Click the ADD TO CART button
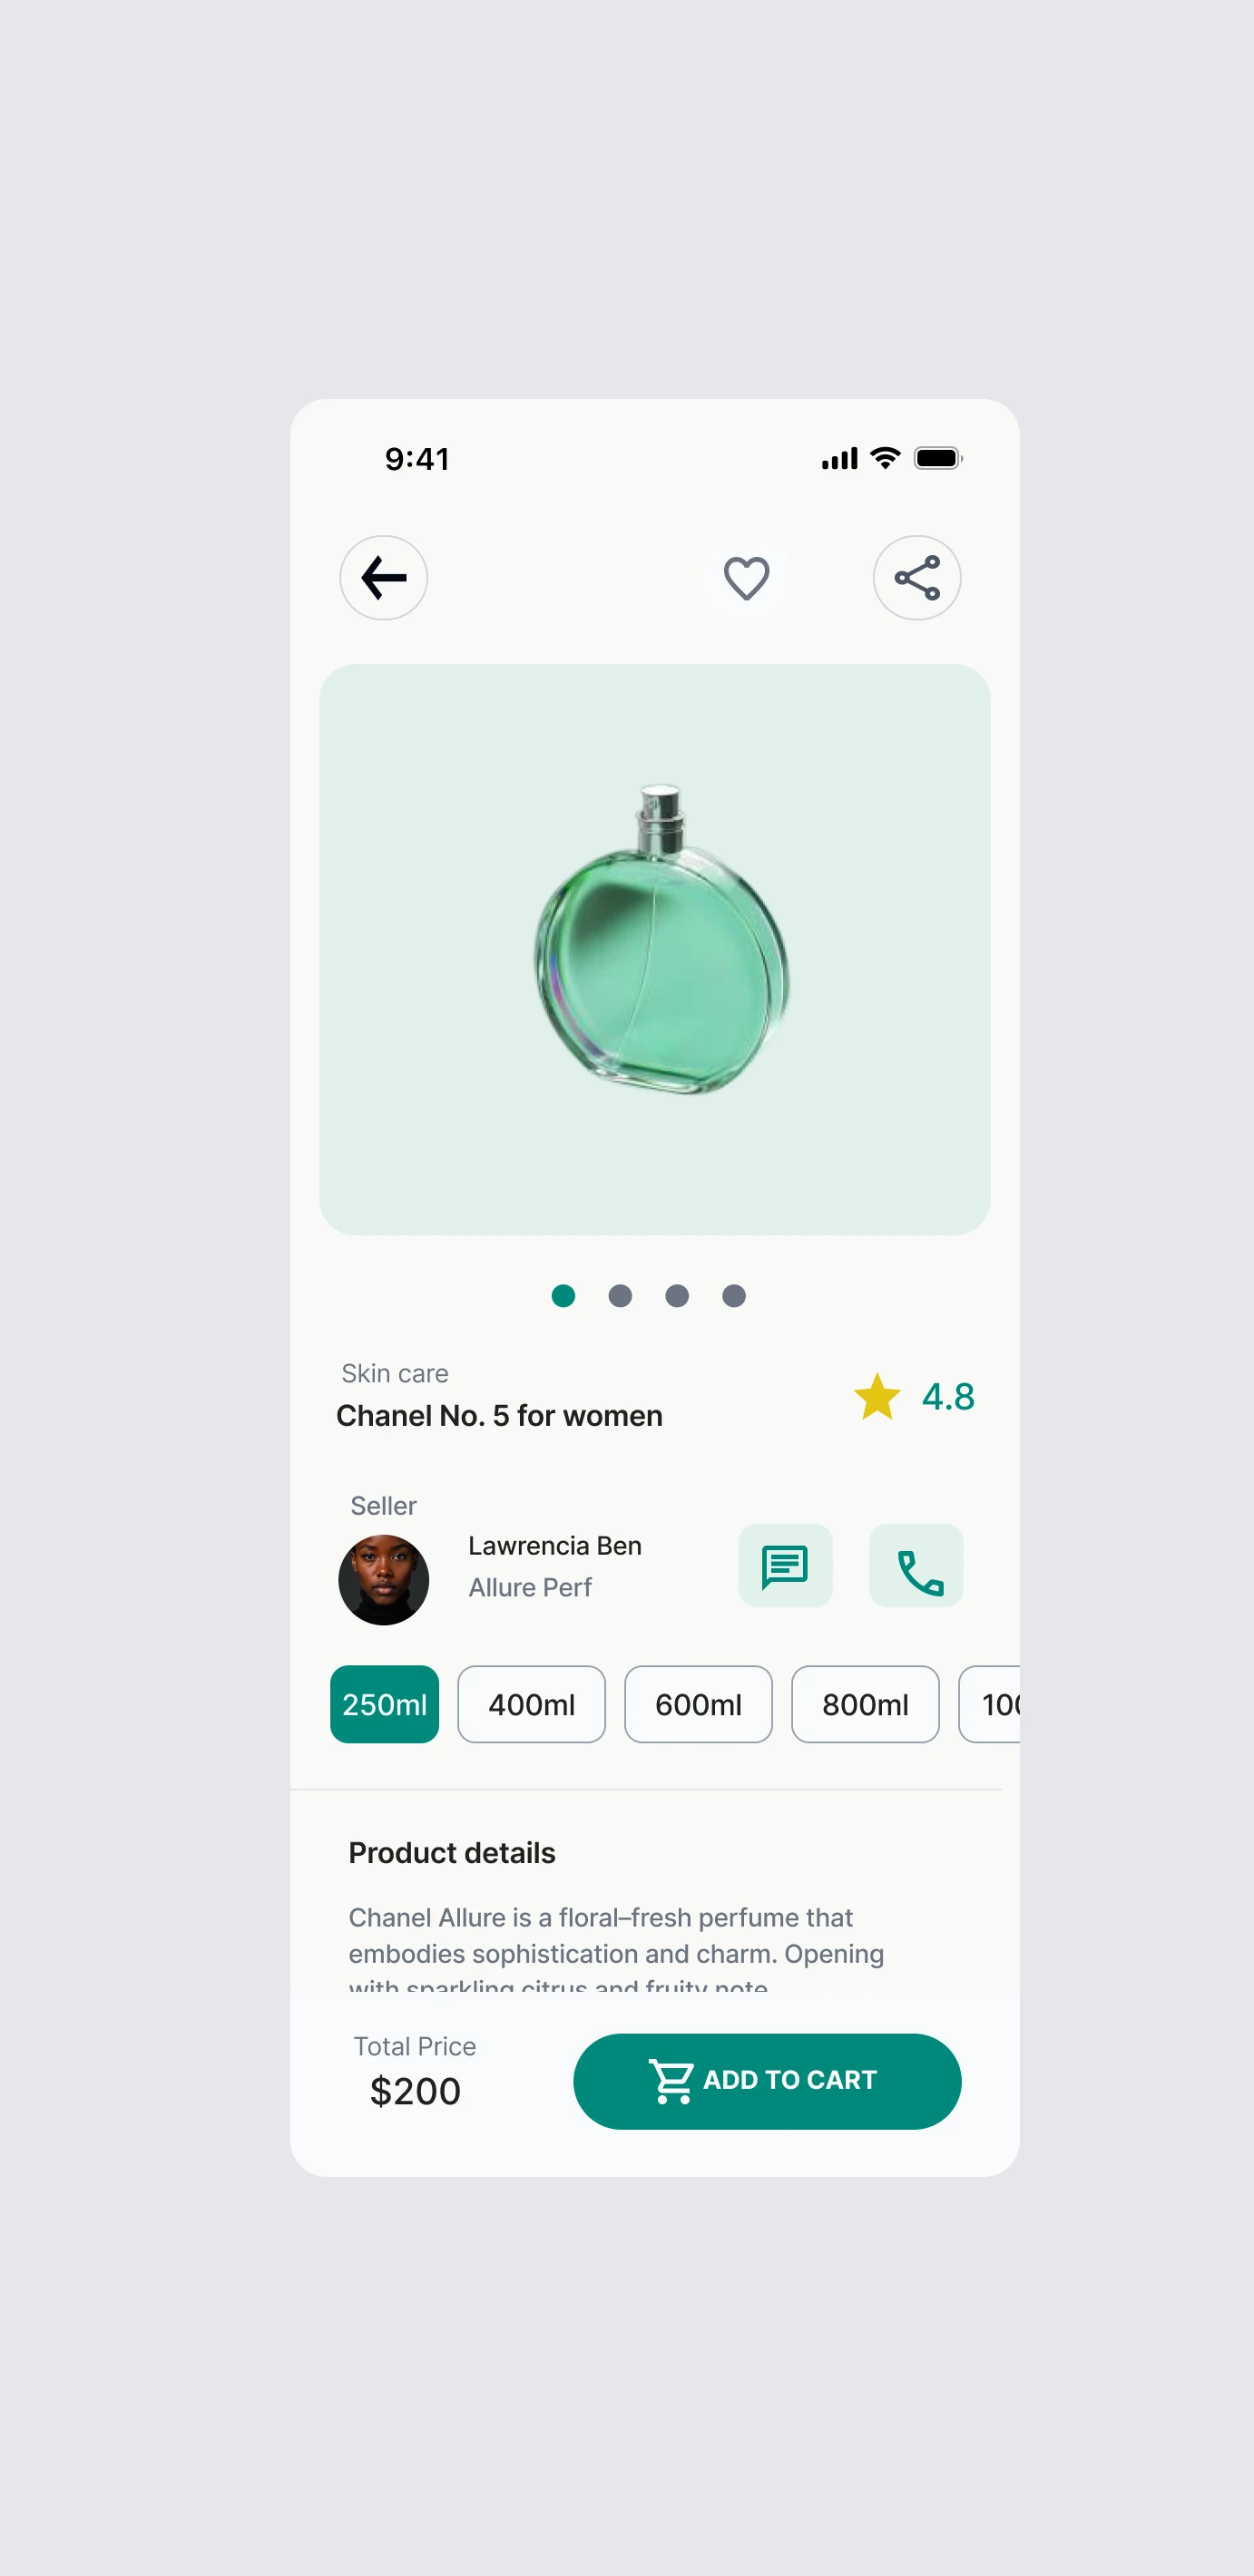This screenshot has width=1254, height=2576. 767,2081
